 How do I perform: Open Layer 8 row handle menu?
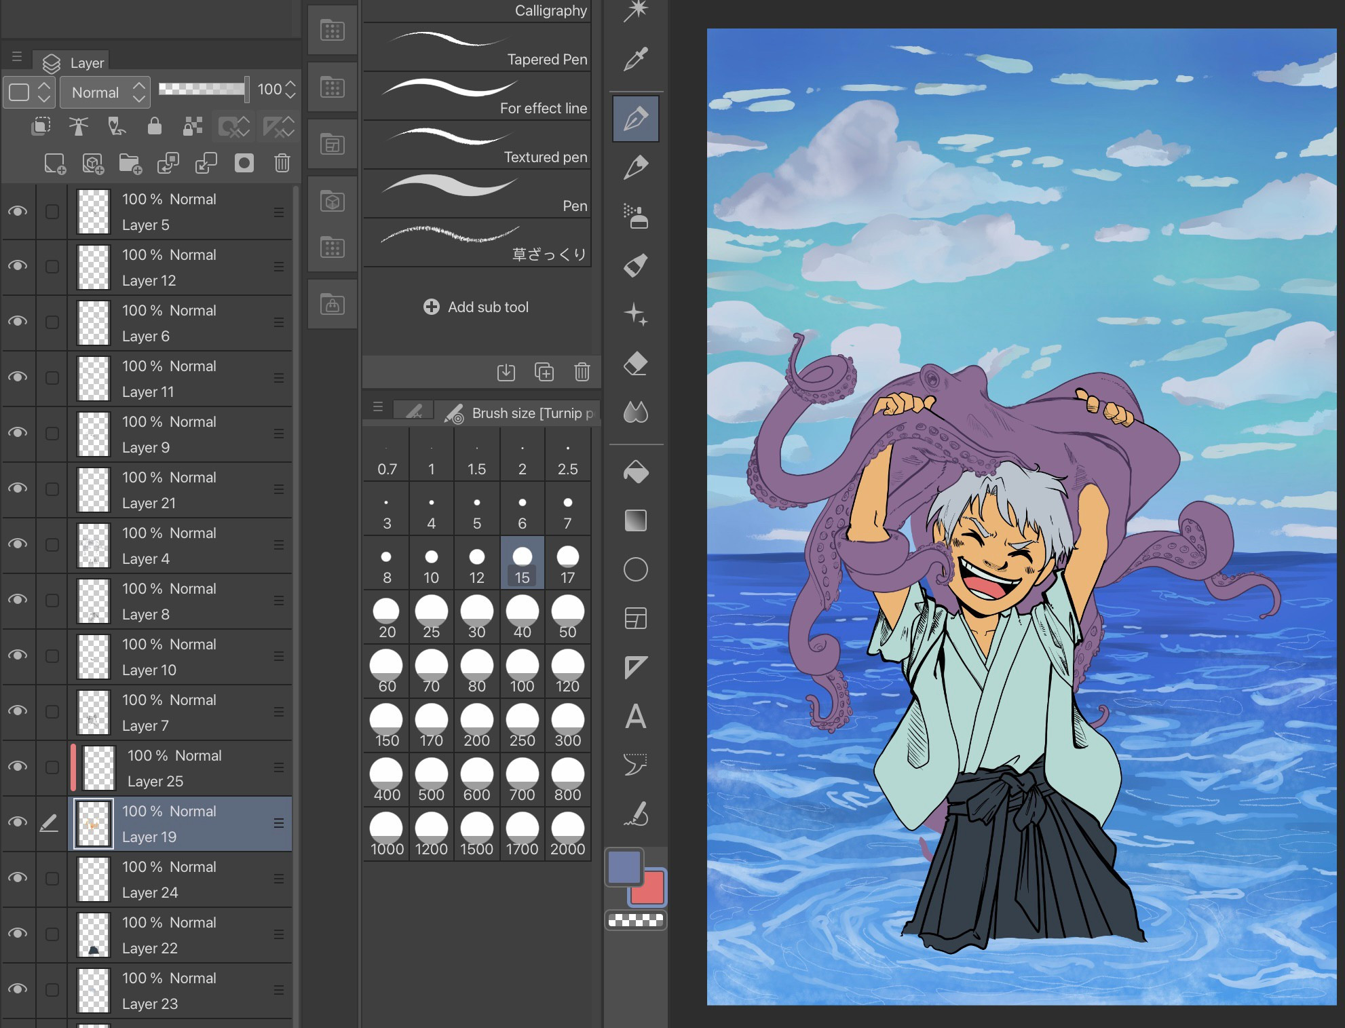[278, 601]
